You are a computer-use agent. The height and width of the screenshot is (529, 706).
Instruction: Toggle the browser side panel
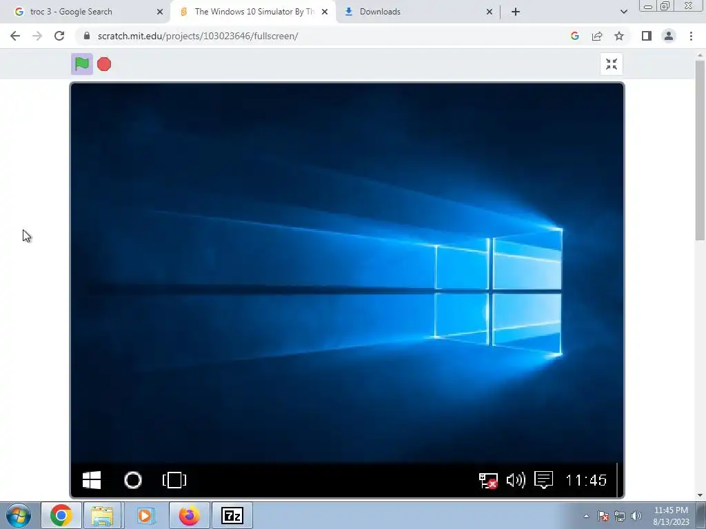tap(647, 36)
